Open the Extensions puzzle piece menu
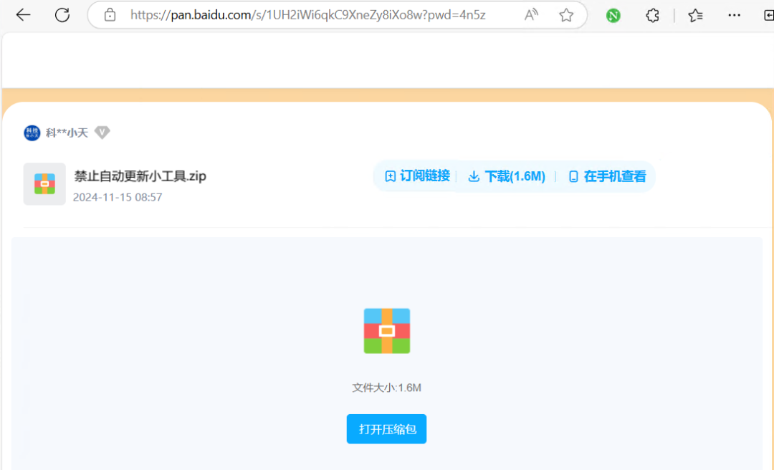Viewport: 774px width, 470px height. coord(652,15)
